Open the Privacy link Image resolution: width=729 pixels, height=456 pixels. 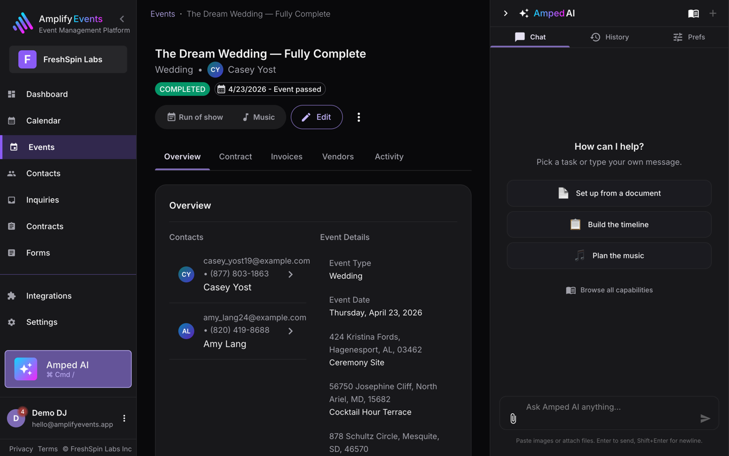[x=21, y=449]
